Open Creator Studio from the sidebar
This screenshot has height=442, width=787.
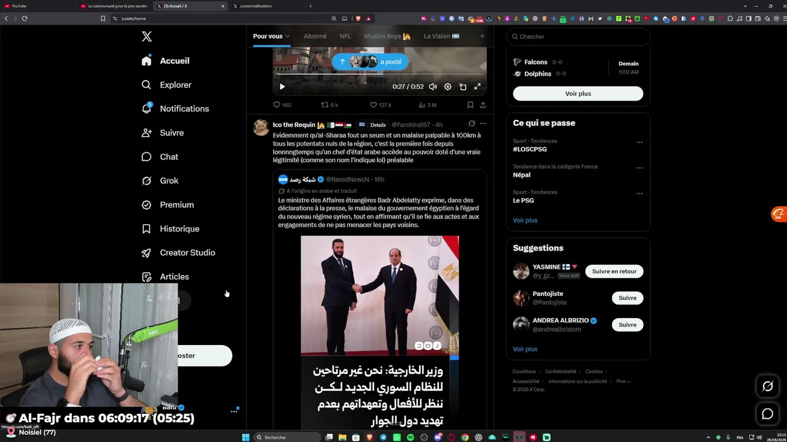tap(178, 252)
